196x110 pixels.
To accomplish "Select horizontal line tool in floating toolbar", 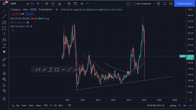I will pyautogui.click(x=63, y=70).
